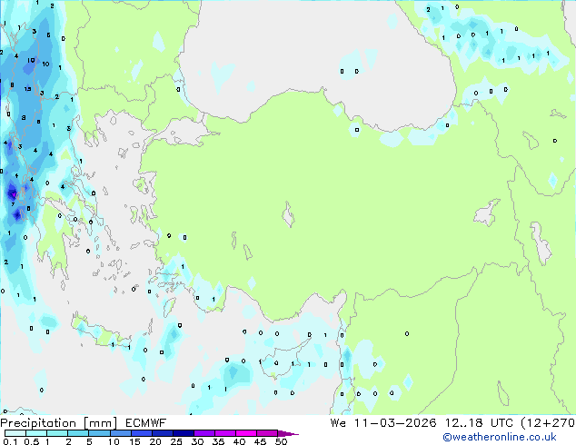Image resolution: width=576 pixels, height=445 pixels.
Task: Select the 15–20 mm legend color swatch
Action: pyautogui.click(x=142, y=433)
